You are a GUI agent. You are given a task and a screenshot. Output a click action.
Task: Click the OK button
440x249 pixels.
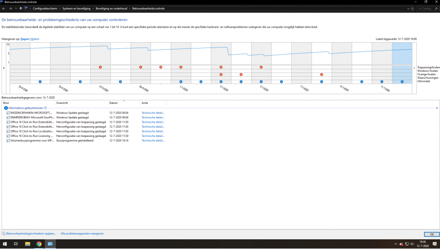point(431,234)
